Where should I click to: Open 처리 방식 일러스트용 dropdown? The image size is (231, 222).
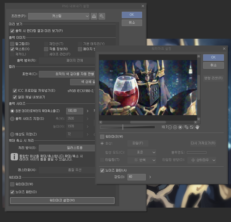[x=67, y=148]
